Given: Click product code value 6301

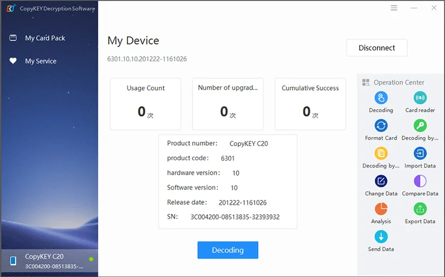Looking at the screenshot, I should coord(228,159).
